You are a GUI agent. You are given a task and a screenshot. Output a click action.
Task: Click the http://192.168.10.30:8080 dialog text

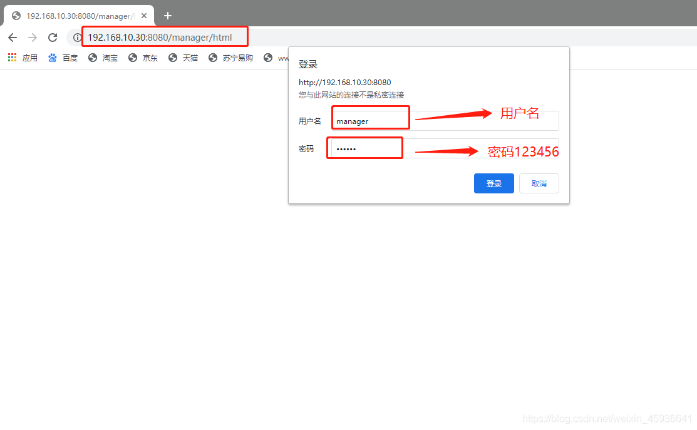(345, 82)
